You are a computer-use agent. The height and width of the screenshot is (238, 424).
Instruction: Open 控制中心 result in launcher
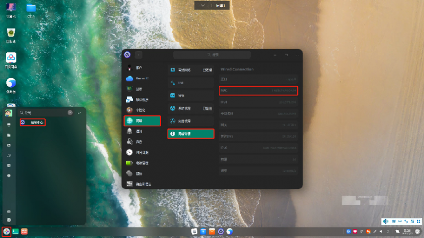(33, 123)
